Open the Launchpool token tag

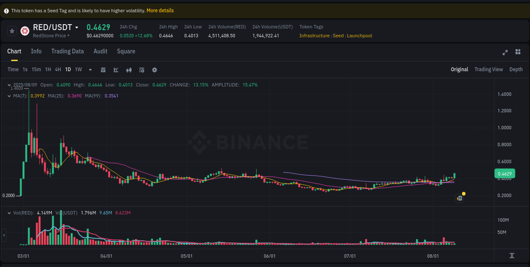coord(359,36)
